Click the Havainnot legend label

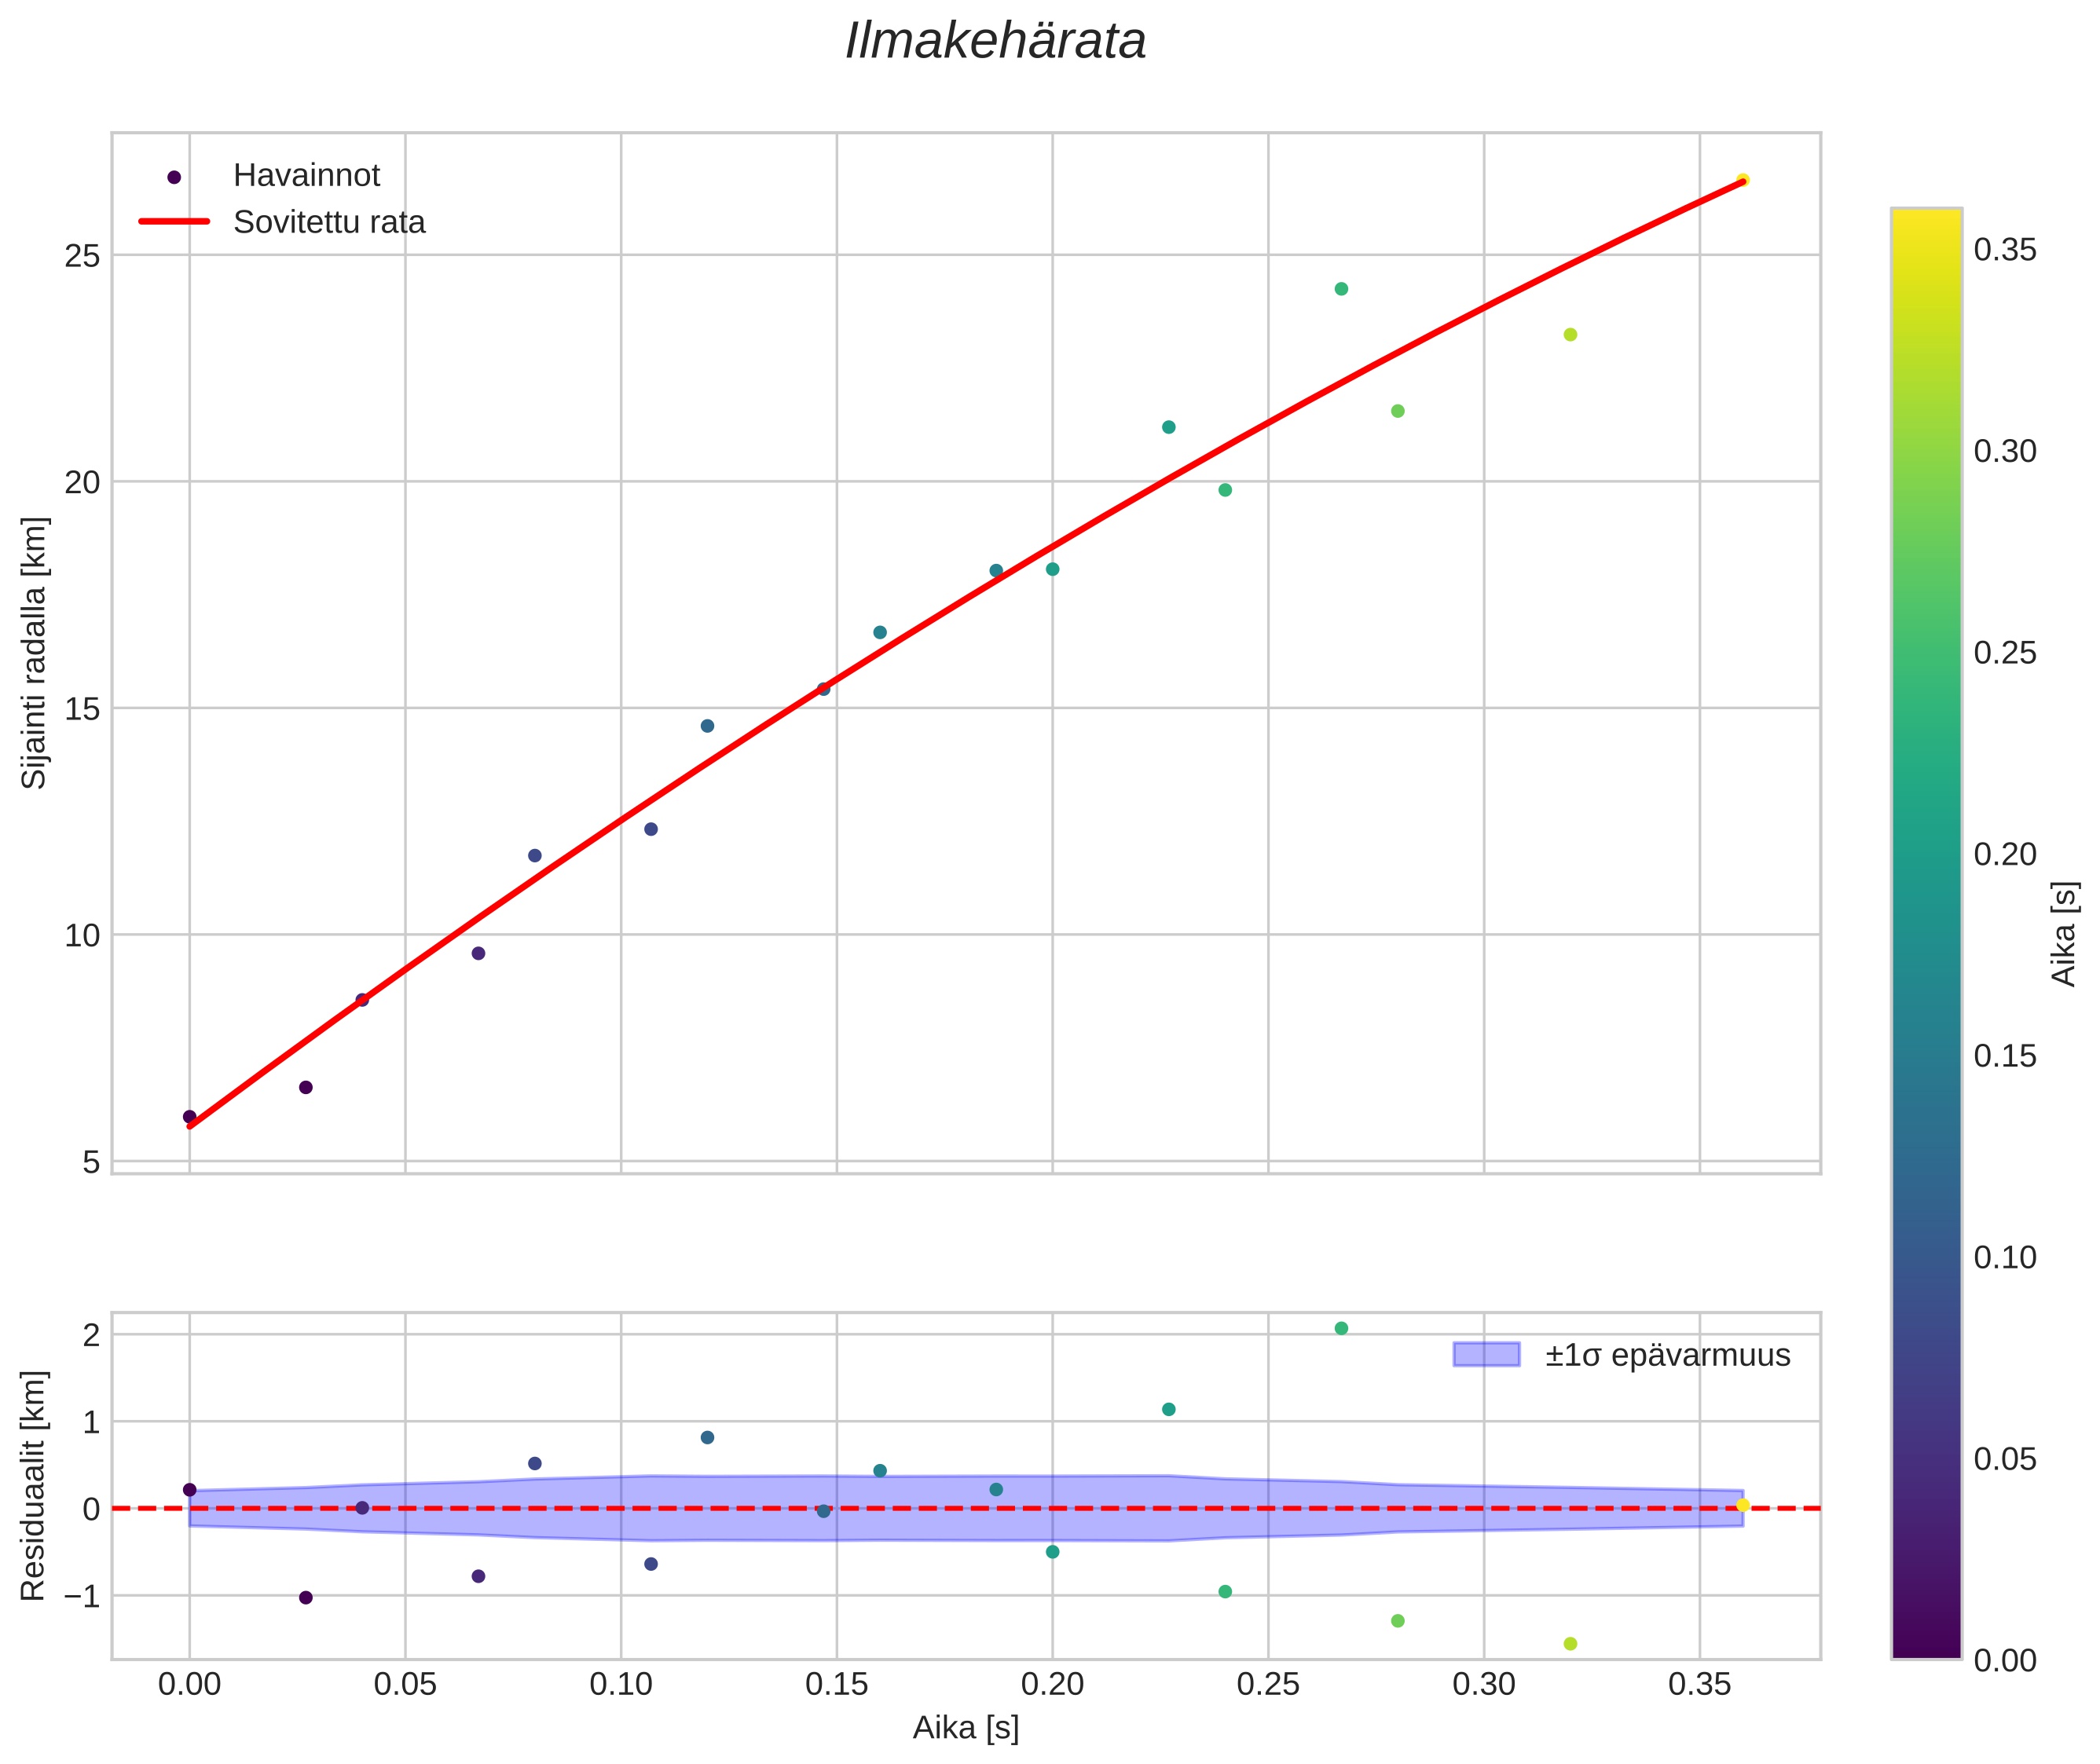(x=306, y=176)
